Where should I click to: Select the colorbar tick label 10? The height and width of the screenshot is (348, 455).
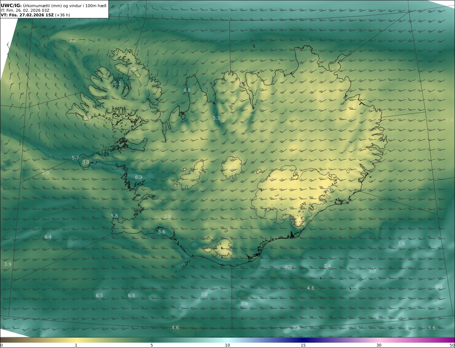tap(227, 346)
